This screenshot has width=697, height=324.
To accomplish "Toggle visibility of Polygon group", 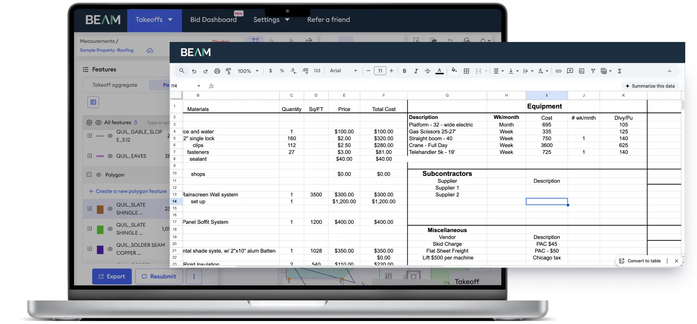I will tap(99, 175).
